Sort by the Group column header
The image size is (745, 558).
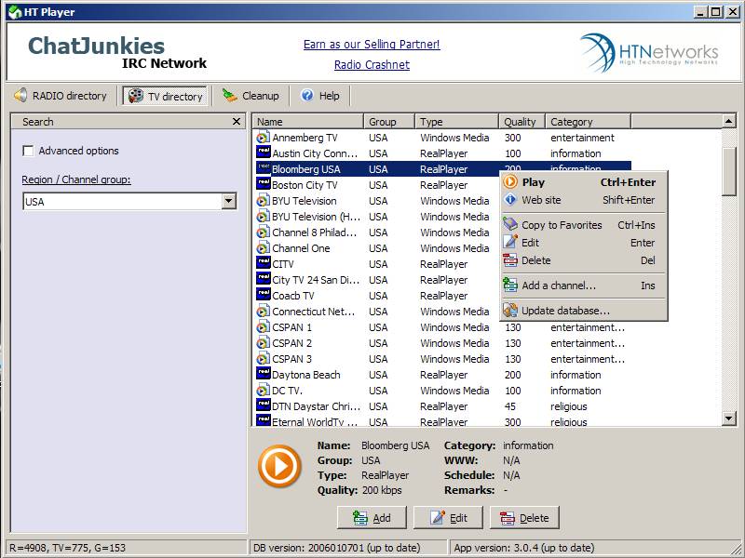(389, 122)
